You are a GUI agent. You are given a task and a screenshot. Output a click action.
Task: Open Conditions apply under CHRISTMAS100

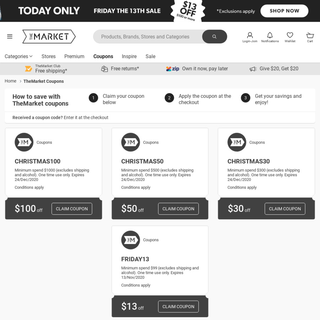point(29,187)
